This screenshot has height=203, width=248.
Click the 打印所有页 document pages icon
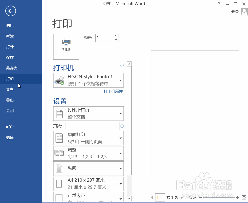coord(59,113)
